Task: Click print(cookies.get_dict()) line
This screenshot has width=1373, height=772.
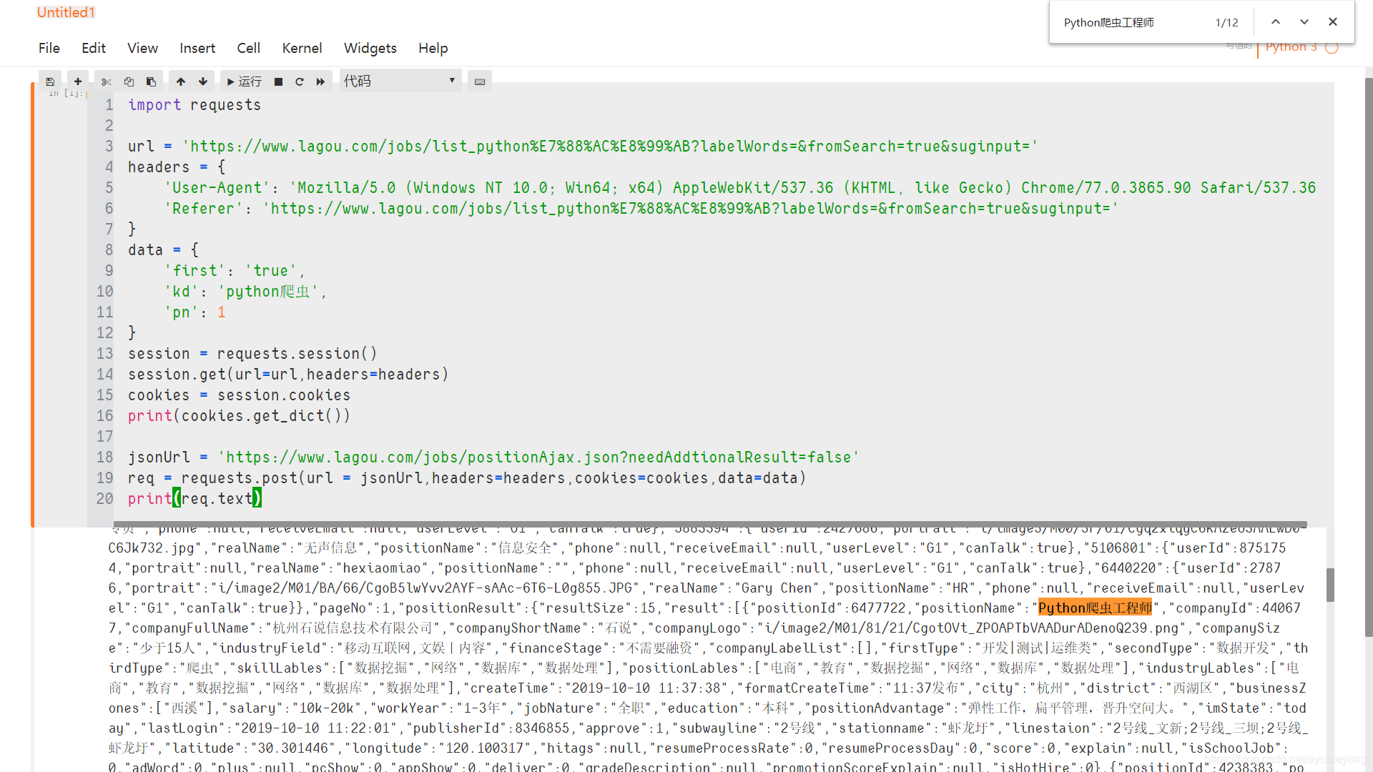Action: [240, 416]
